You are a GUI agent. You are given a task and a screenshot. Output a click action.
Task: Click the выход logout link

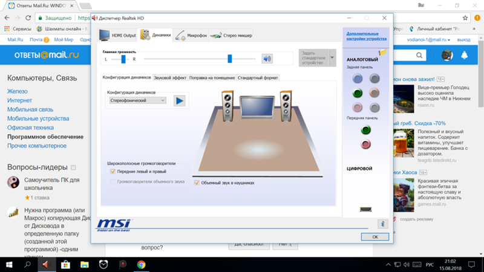[463, 40]
